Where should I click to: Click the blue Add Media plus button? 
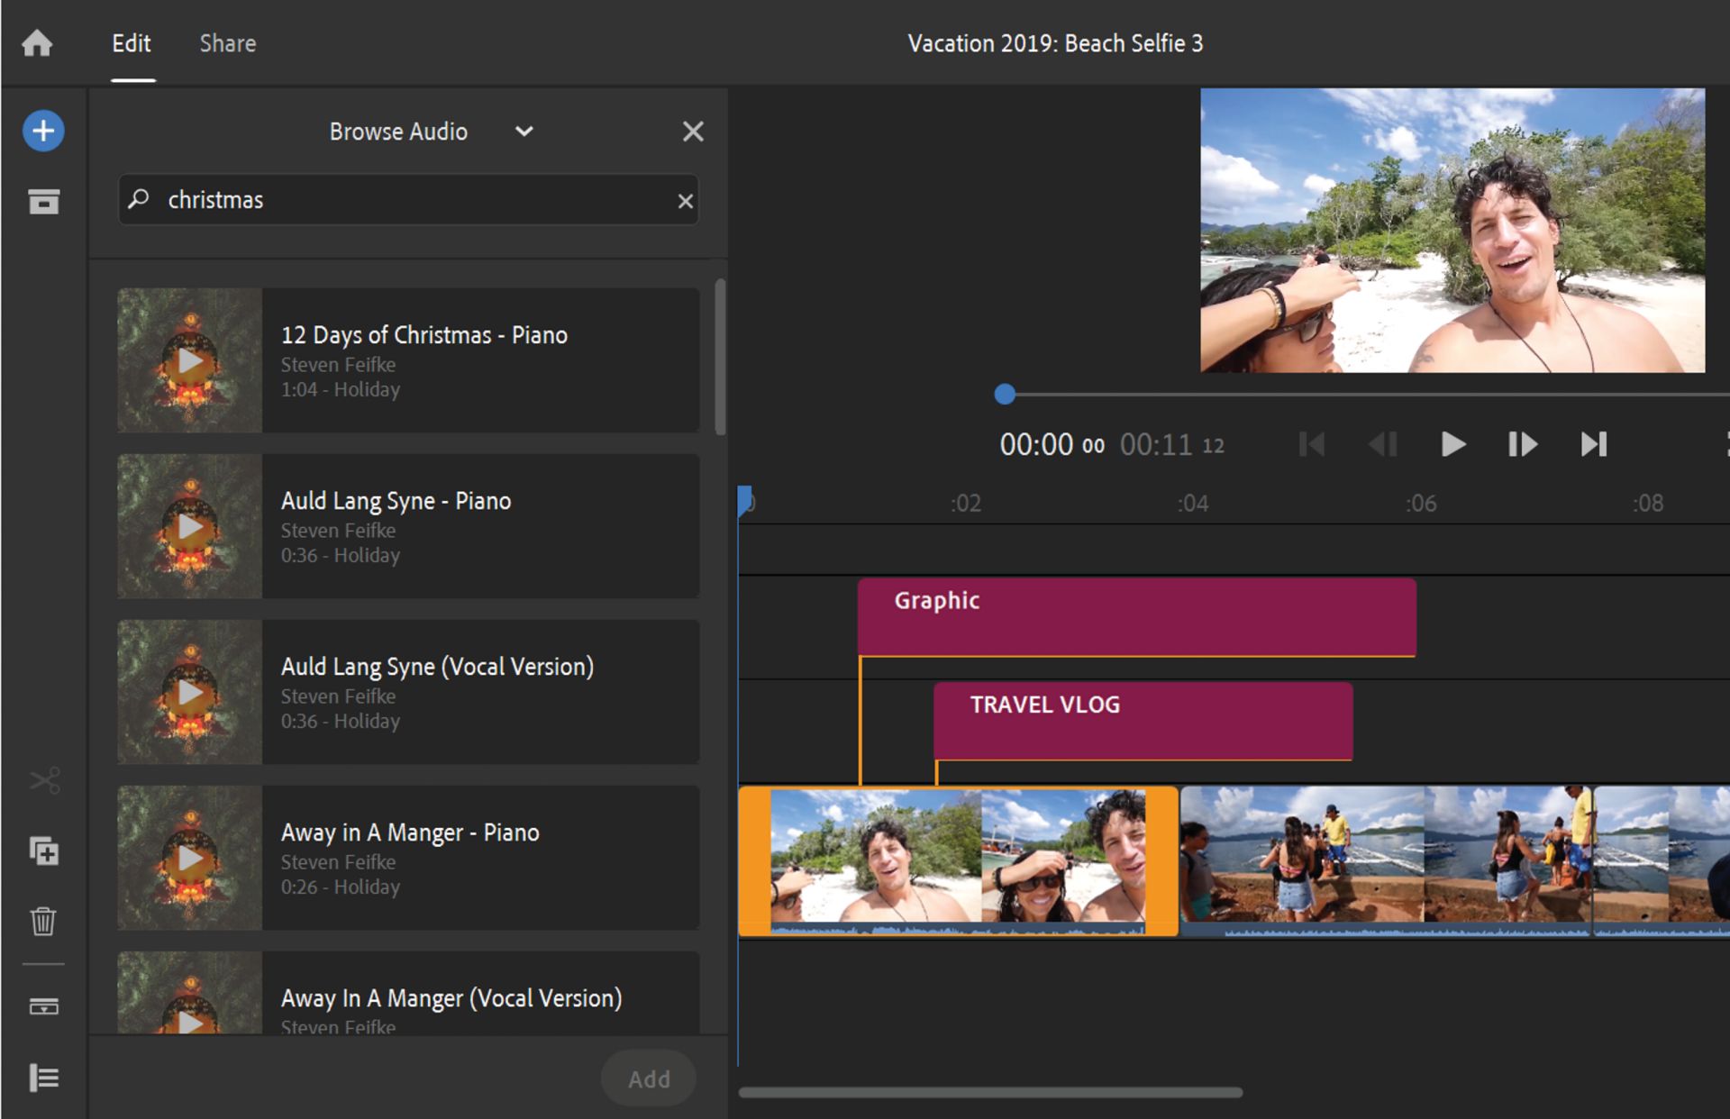43,132
